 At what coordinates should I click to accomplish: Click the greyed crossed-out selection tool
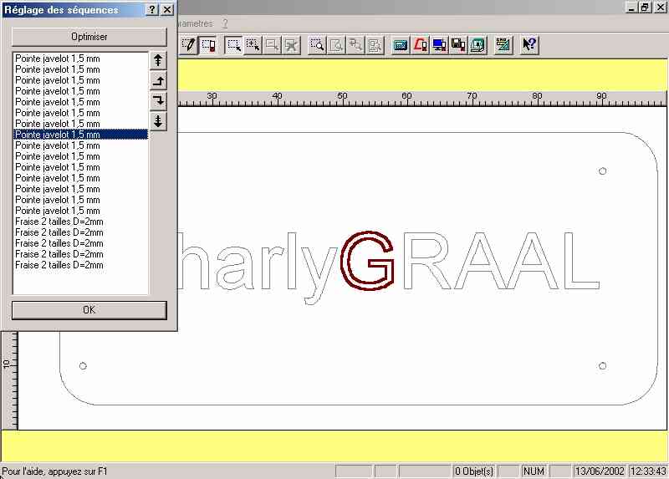[291, 45]
